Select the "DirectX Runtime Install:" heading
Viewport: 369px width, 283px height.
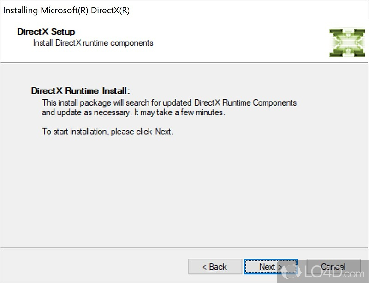pyautogui.click(x=81, y=91)
